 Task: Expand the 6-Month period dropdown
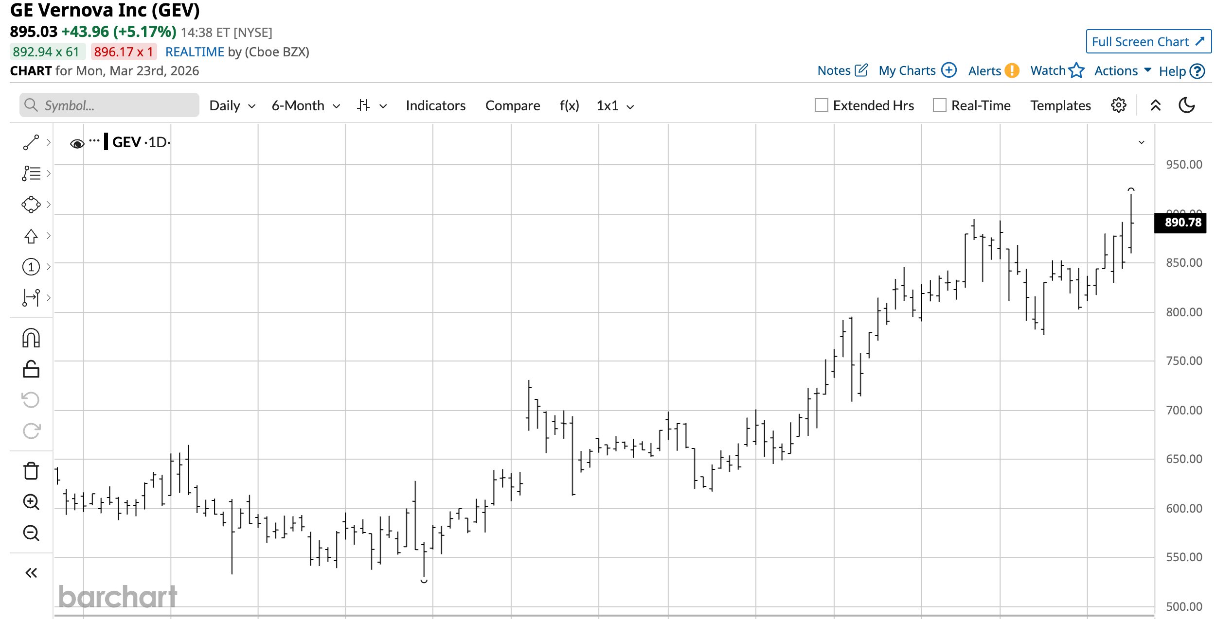[305, 105]
